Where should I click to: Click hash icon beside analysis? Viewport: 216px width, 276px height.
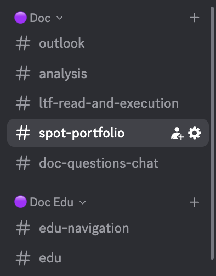pyautogui.click(x=23, y=73)
